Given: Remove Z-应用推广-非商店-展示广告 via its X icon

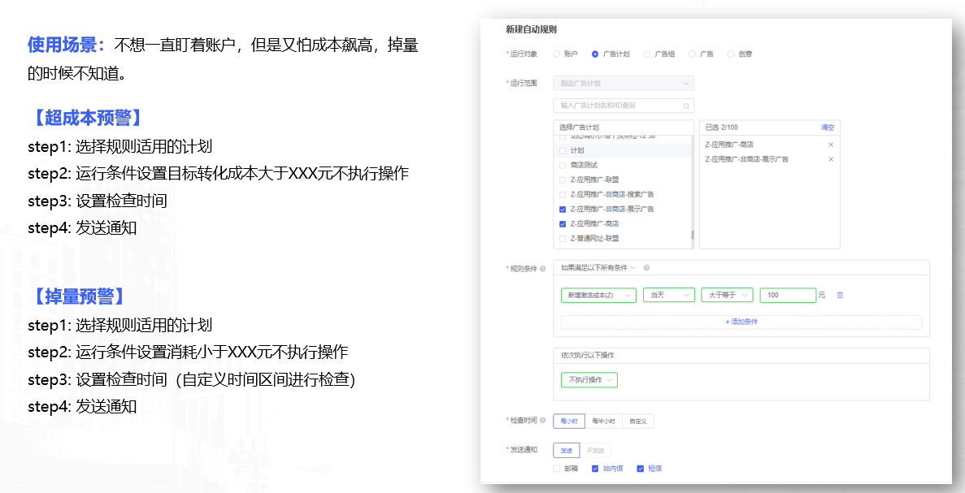Looking at the screenshot, I should click(x=830, y=159).
